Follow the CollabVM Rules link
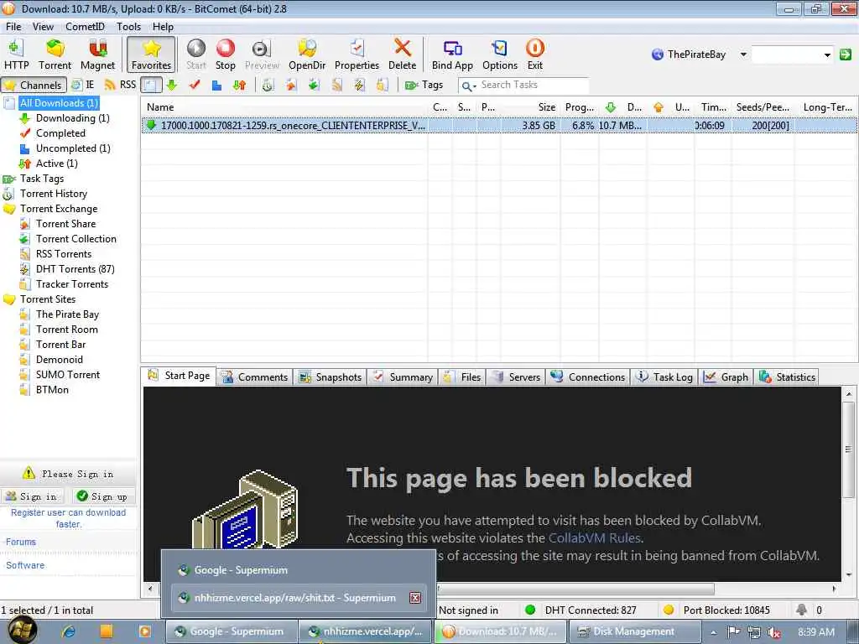The height and width of the screenshot is (644, 859). point(595,538)
